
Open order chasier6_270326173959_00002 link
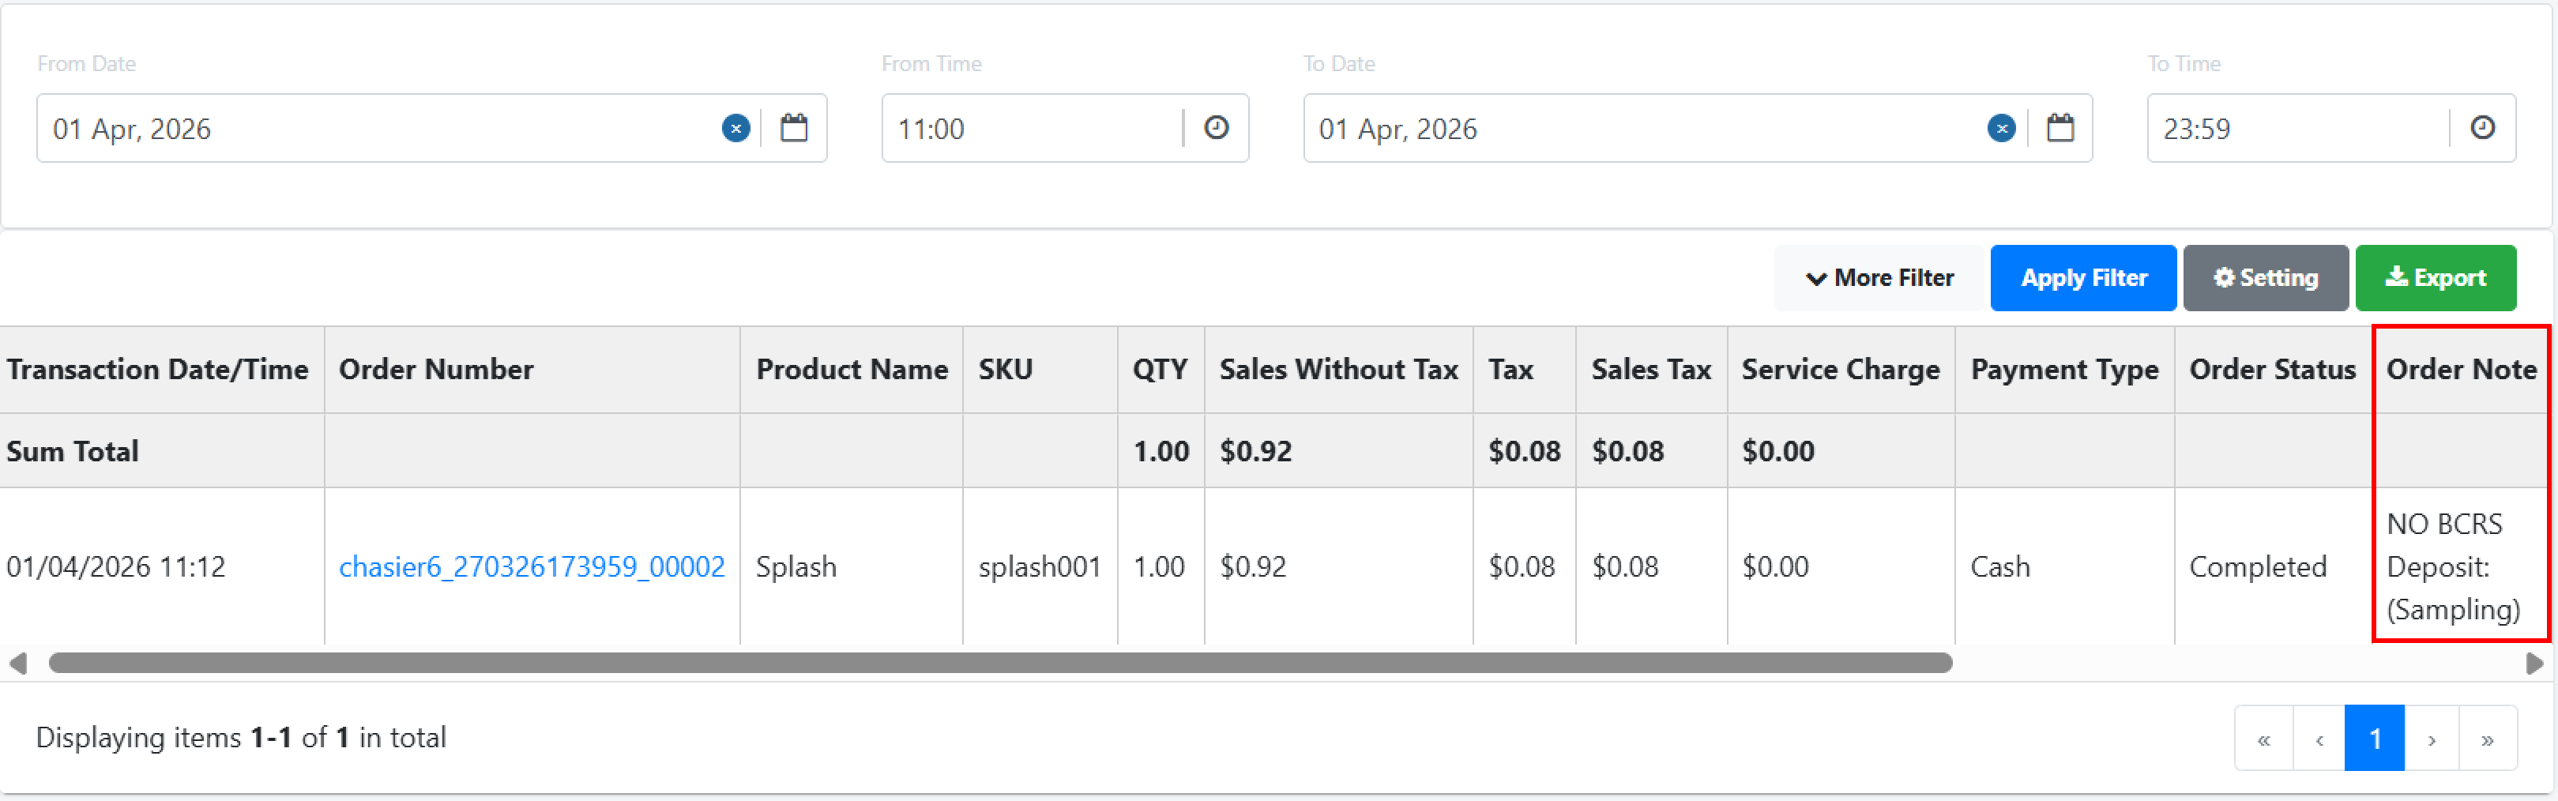tap(531, 566)
